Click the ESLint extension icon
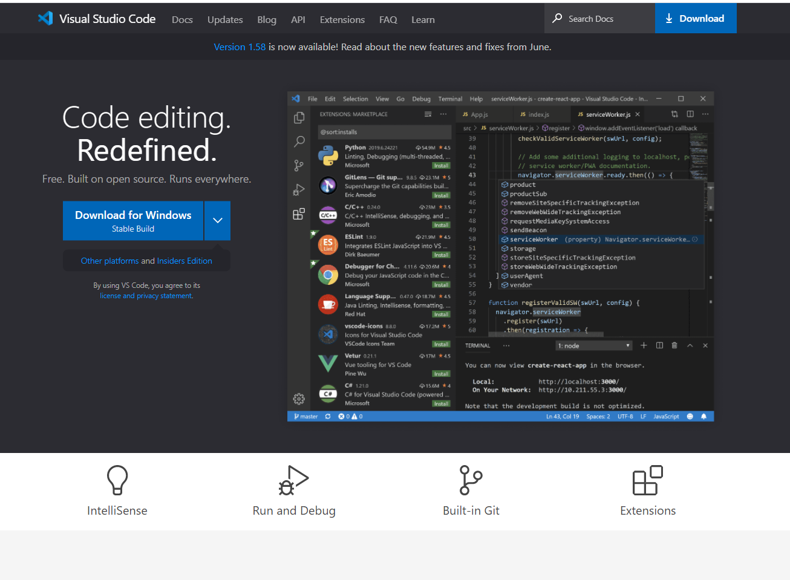Screen dimensions: 790x580 pos(328,245)
